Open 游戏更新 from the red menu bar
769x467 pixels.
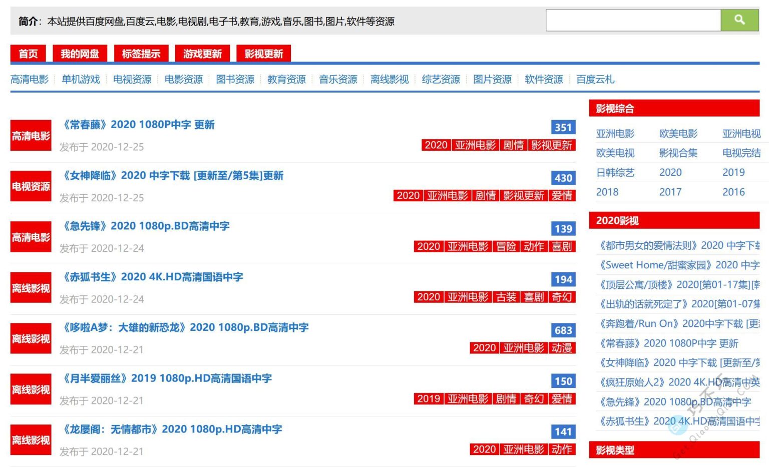coord(202,54)
